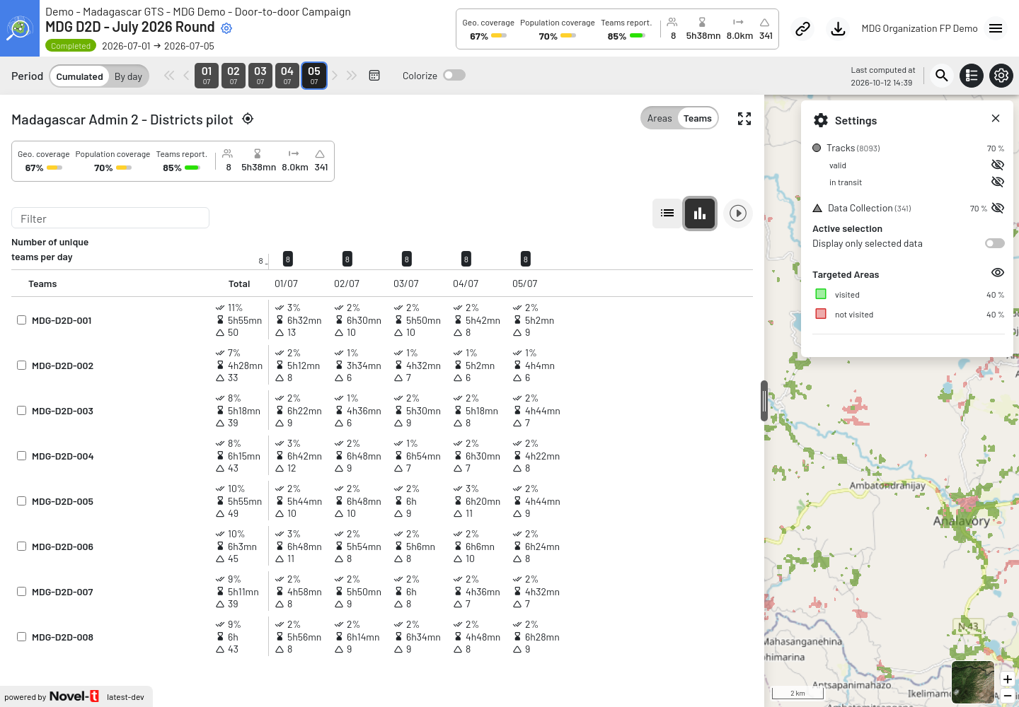Click the app logo home icon

coord(20,28)
